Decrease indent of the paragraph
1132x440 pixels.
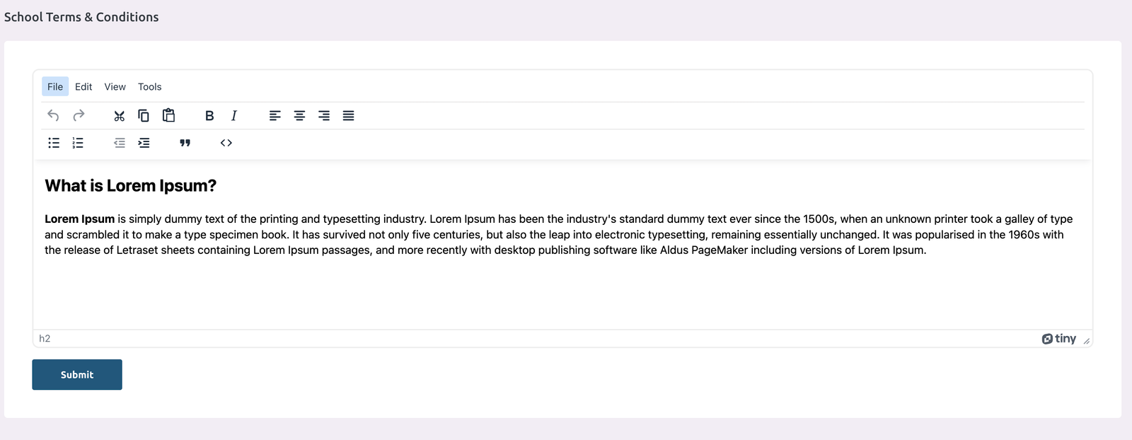coord(120,143)
